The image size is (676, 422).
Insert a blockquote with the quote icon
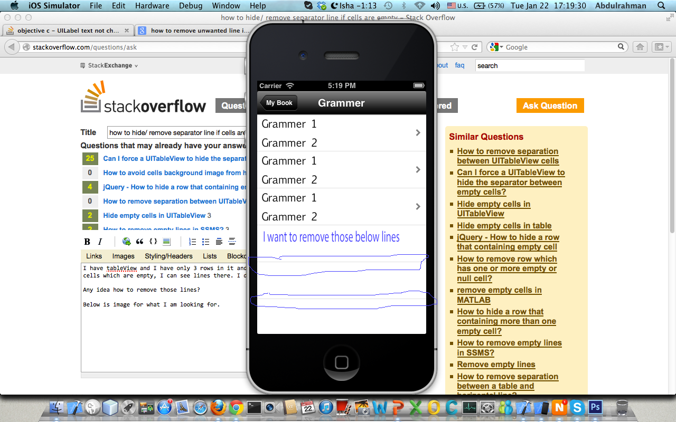(140, 242)
